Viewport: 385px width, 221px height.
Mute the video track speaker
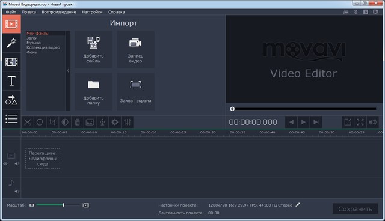tap(17, 163)
